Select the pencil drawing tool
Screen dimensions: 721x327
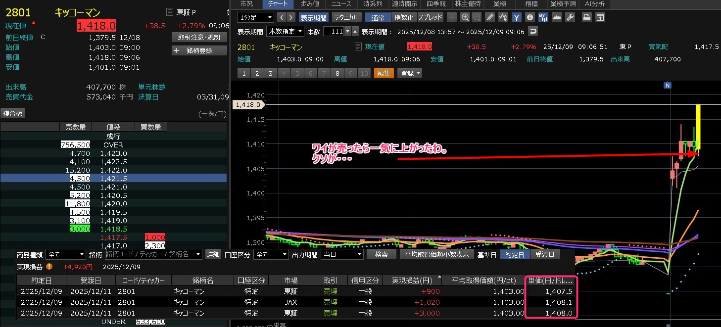click(x=490, y=17)
